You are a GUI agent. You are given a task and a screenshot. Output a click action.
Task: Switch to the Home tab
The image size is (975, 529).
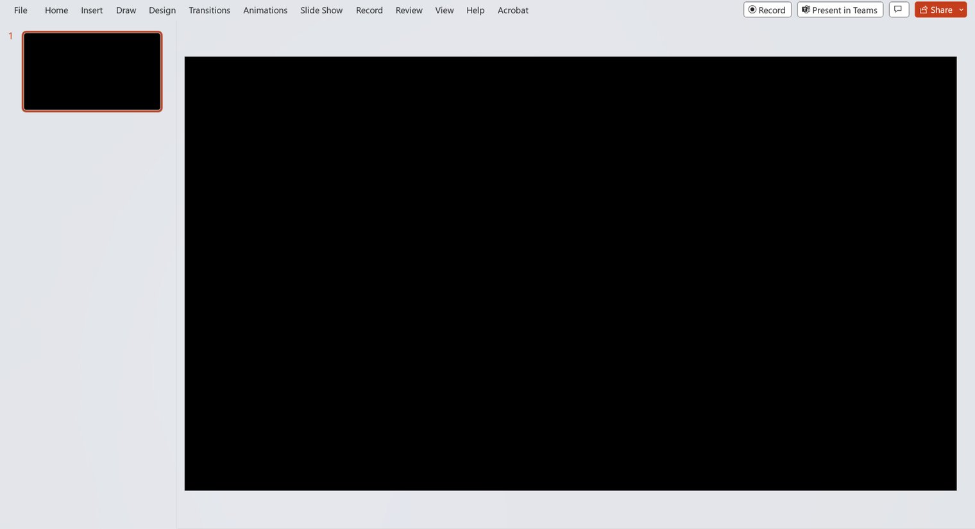[x=56, y=10]
